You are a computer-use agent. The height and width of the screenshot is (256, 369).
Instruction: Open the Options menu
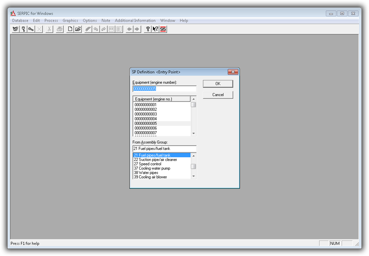tap(90, 20)
